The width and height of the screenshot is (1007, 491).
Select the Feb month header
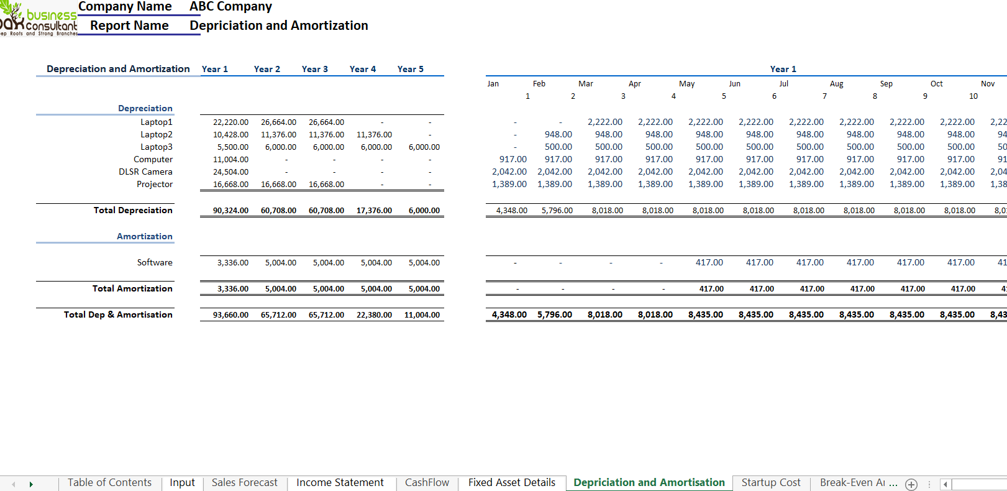point(539,84)
